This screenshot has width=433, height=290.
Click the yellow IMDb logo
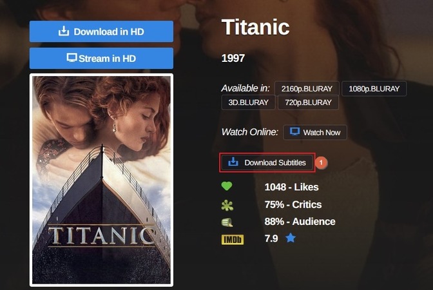(x=232, y=239)
